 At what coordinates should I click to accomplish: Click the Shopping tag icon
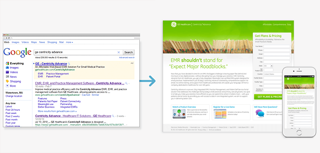pos(7,81)
